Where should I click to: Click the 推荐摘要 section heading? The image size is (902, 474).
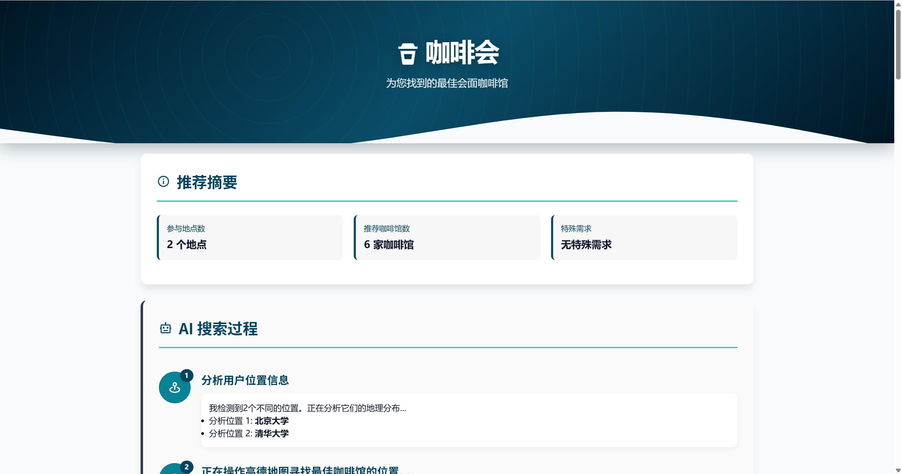[207, 182]
